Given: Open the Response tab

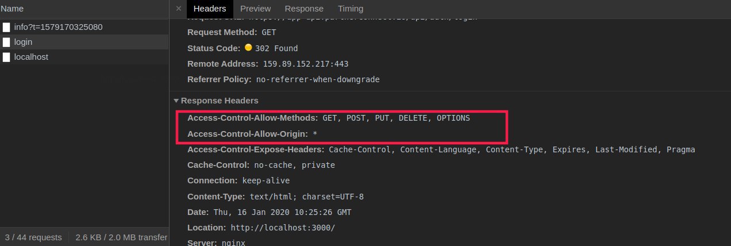Looking at the screenshot, I should pos(304,9).
